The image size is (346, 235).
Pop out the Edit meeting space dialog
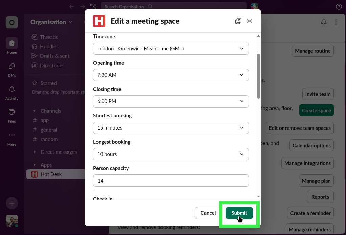[x=238, y=21]
